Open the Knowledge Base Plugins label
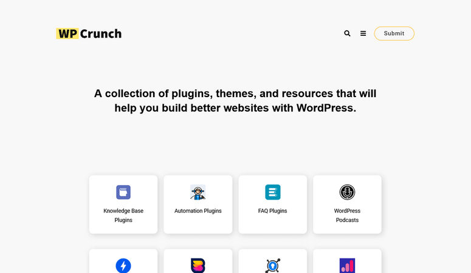 123,215
